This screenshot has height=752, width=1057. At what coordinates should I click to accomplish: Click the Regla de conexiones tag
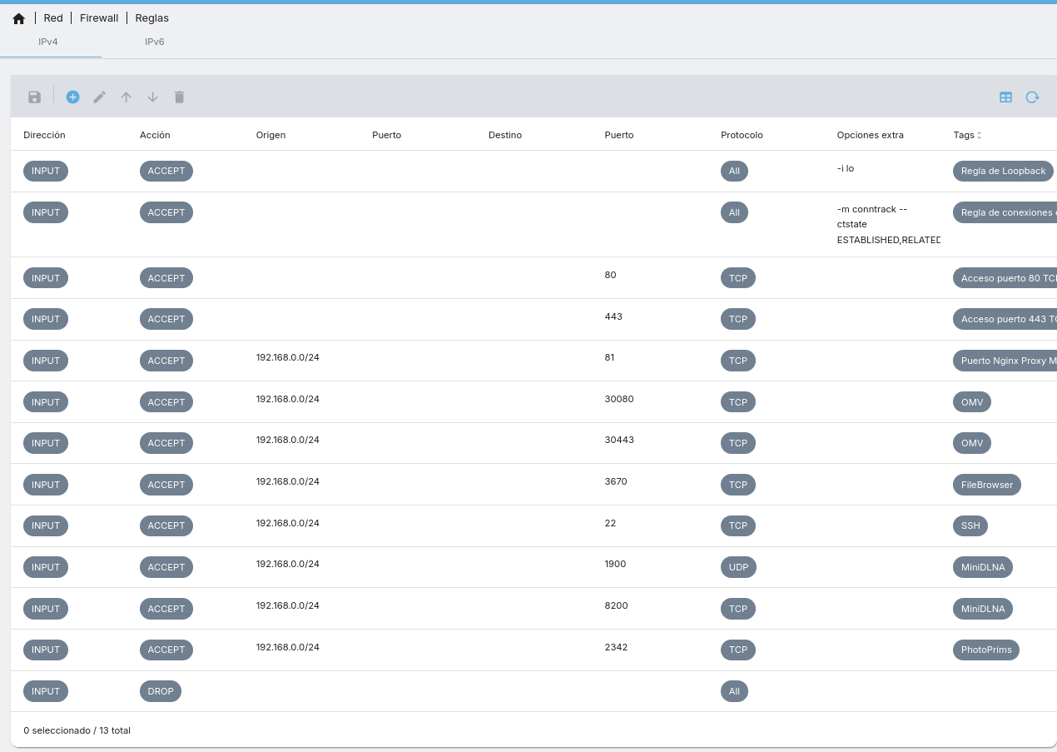(x=1005, y=212)
